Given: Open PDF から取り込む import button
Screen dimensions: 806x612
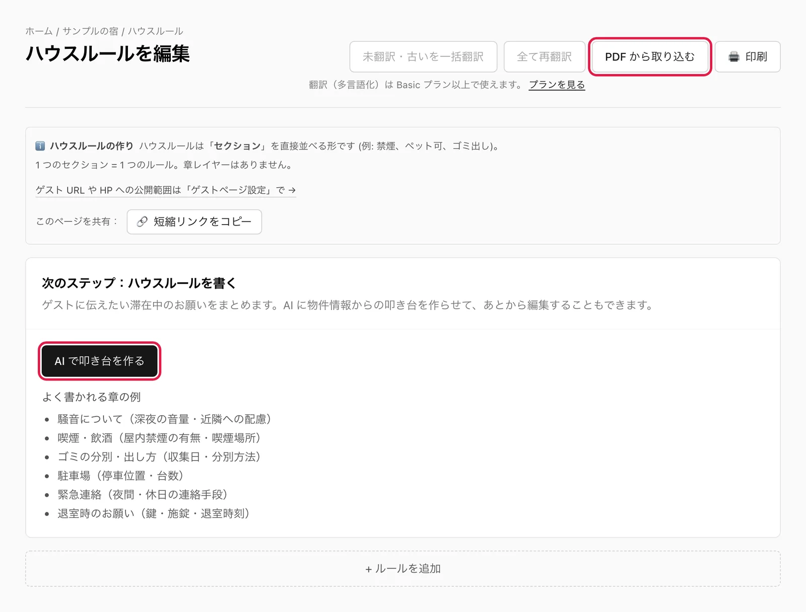Looking at the screenshot, I should pyautogui.click(x=650, y=57).
